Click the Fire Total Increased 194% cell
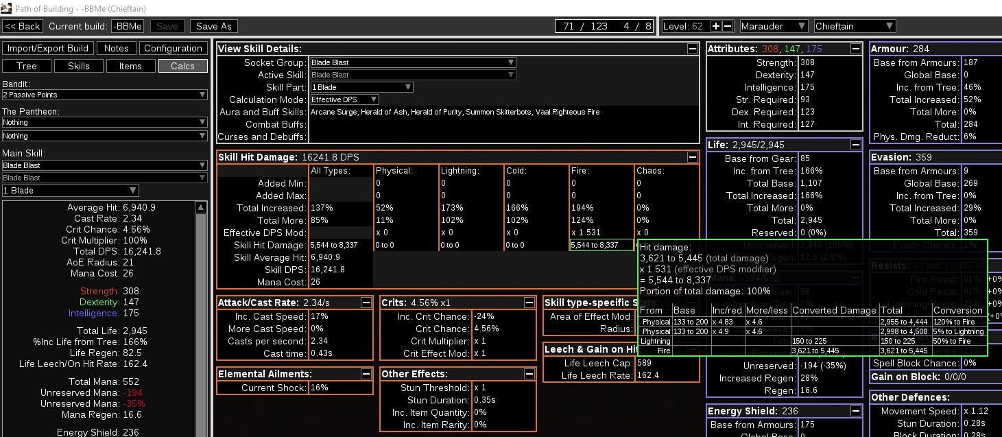 [x=601, y=208]
